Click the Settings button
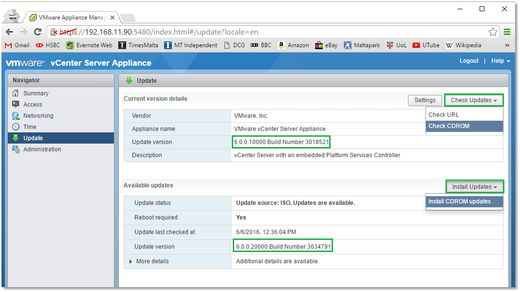This screenshot has height=292, width=520. (425, 100)
